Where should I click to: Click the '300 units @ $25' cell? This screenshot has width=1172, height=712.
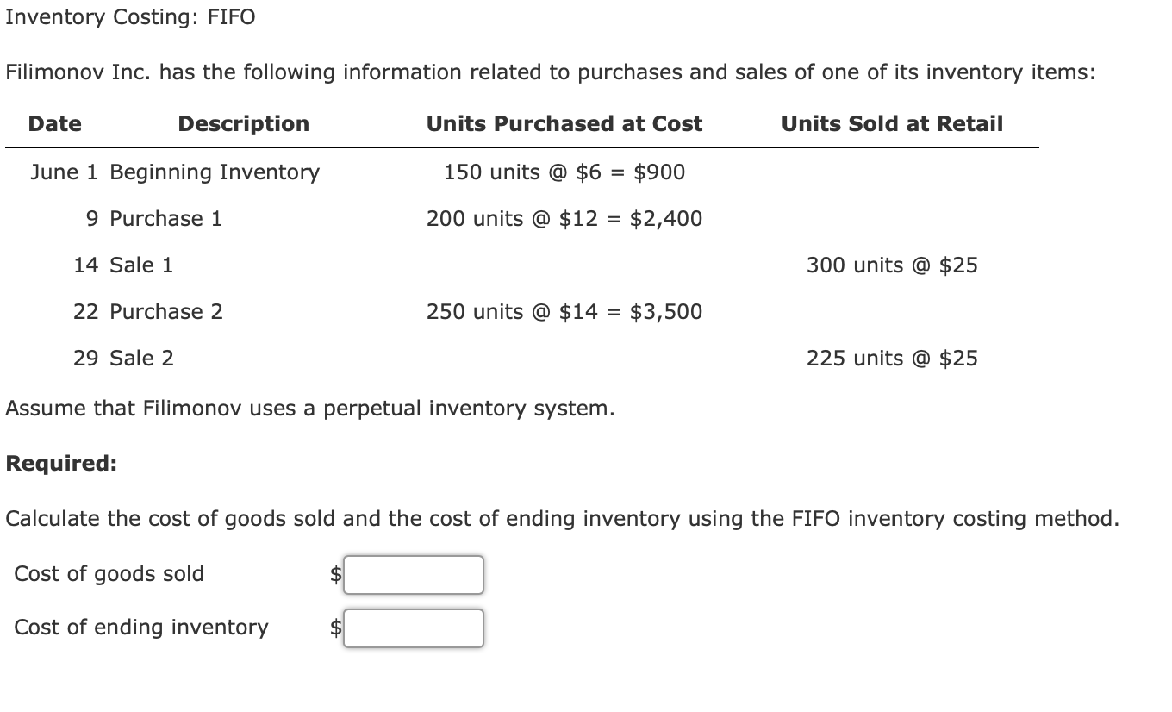pyautogui.click(x=892, y=265)
